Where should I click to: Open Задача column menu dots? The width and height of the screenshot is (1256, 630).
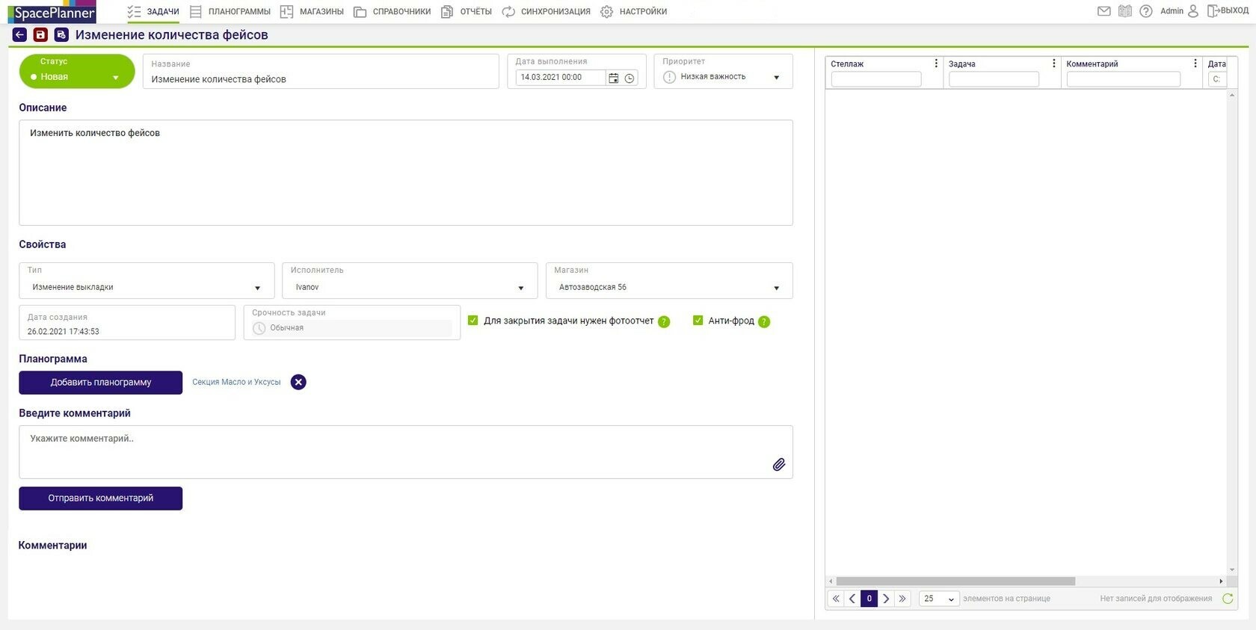coord(1054,64)
